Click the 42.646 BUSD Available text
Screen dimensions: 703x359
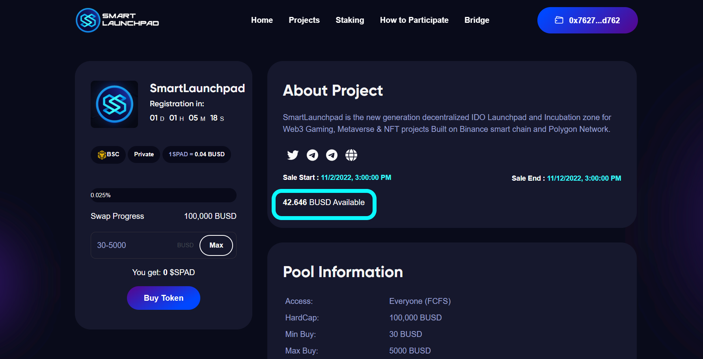point(324,202)
